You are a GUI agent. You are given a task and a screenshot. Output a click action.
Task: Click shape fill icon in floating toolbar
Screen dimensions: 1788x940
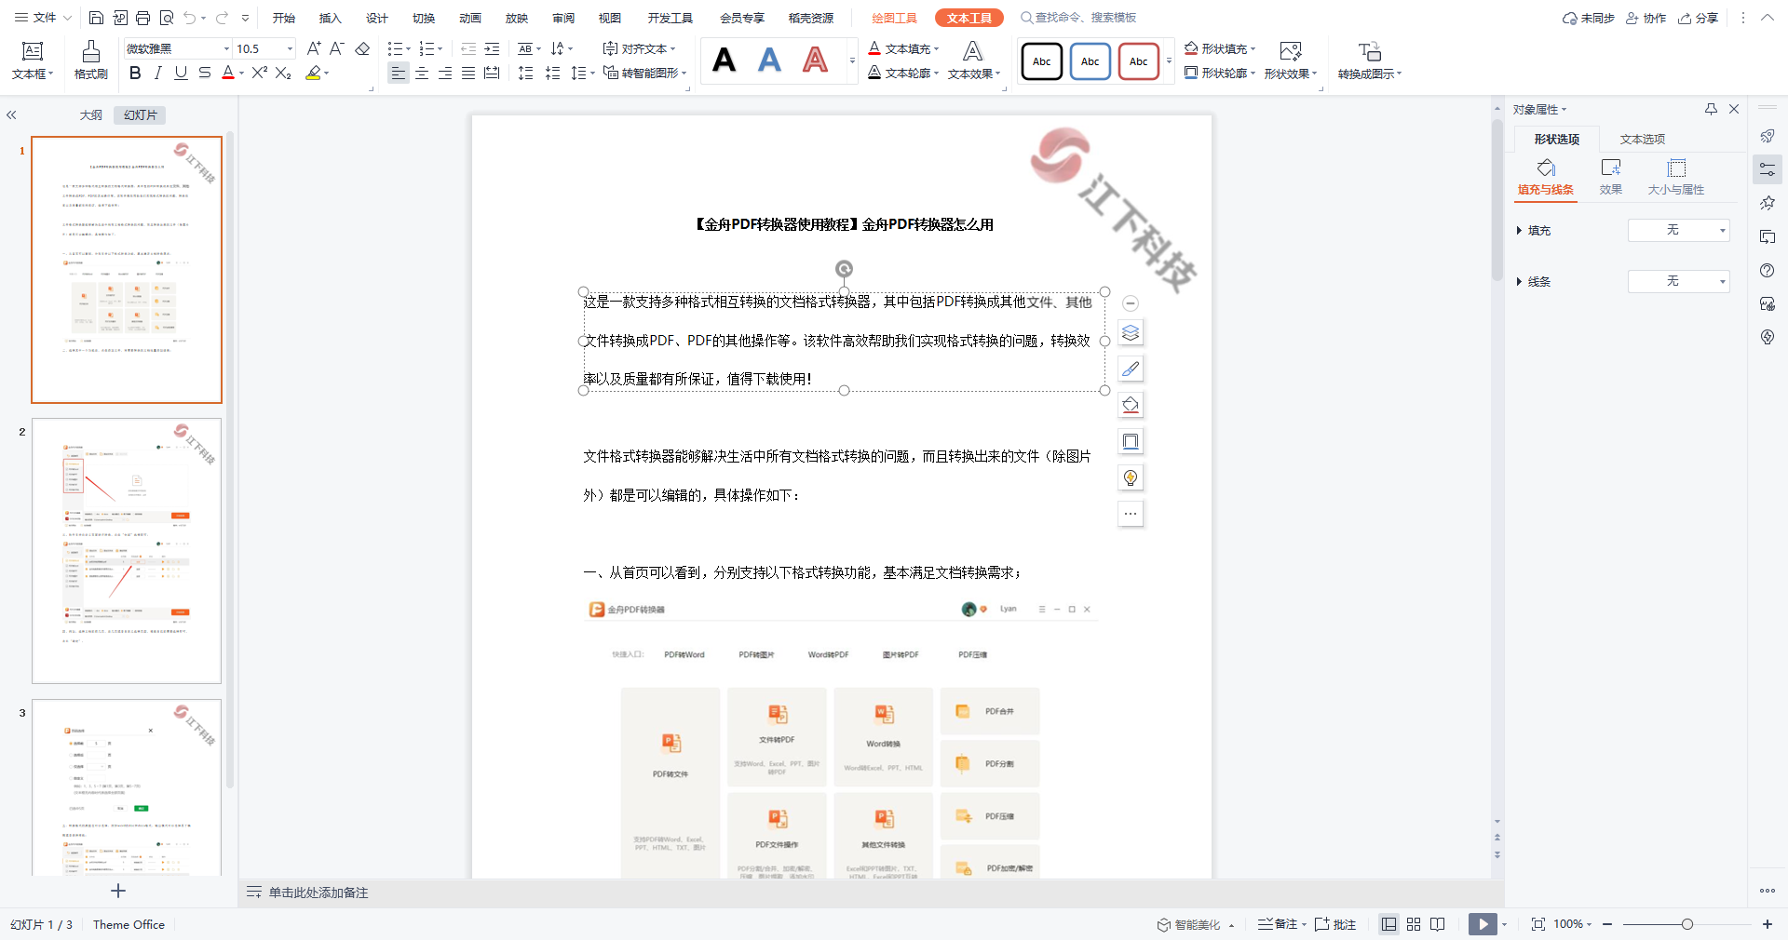(1131, 405)
